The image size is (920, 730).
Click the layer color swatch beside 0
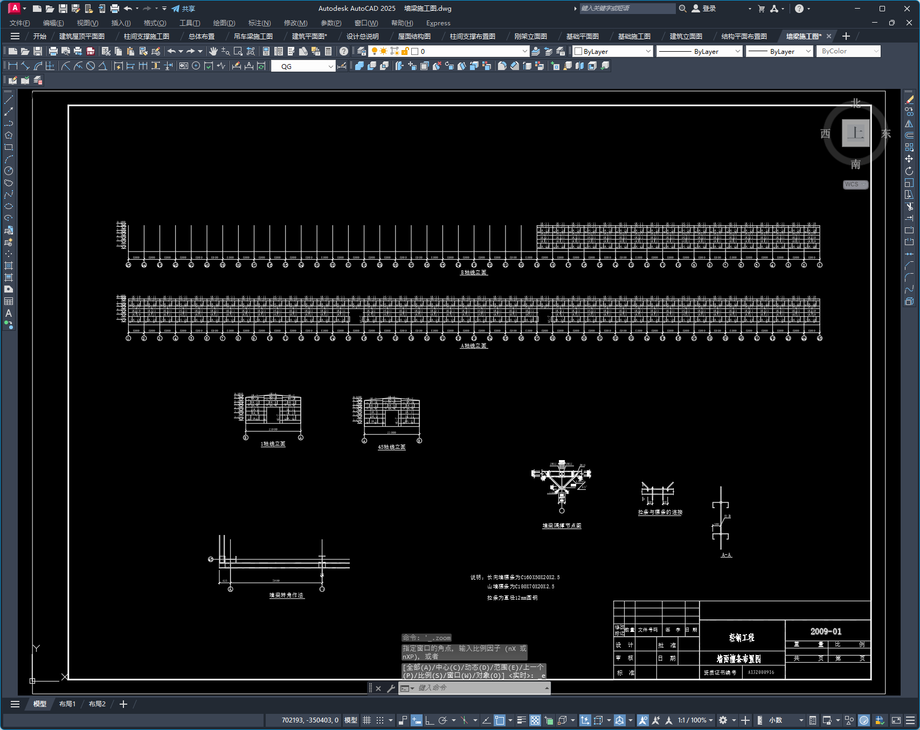tap(415, 51)
